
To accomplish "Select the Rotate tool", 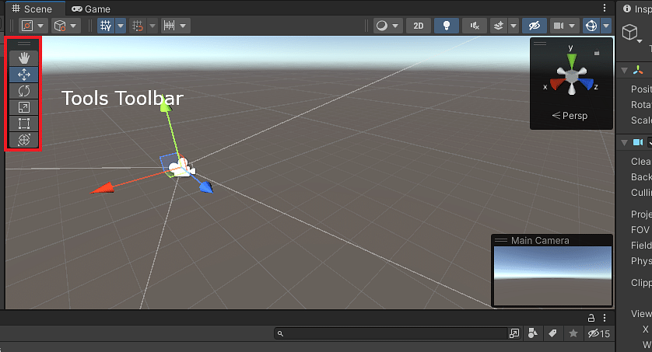I will [x=23, y=91].
